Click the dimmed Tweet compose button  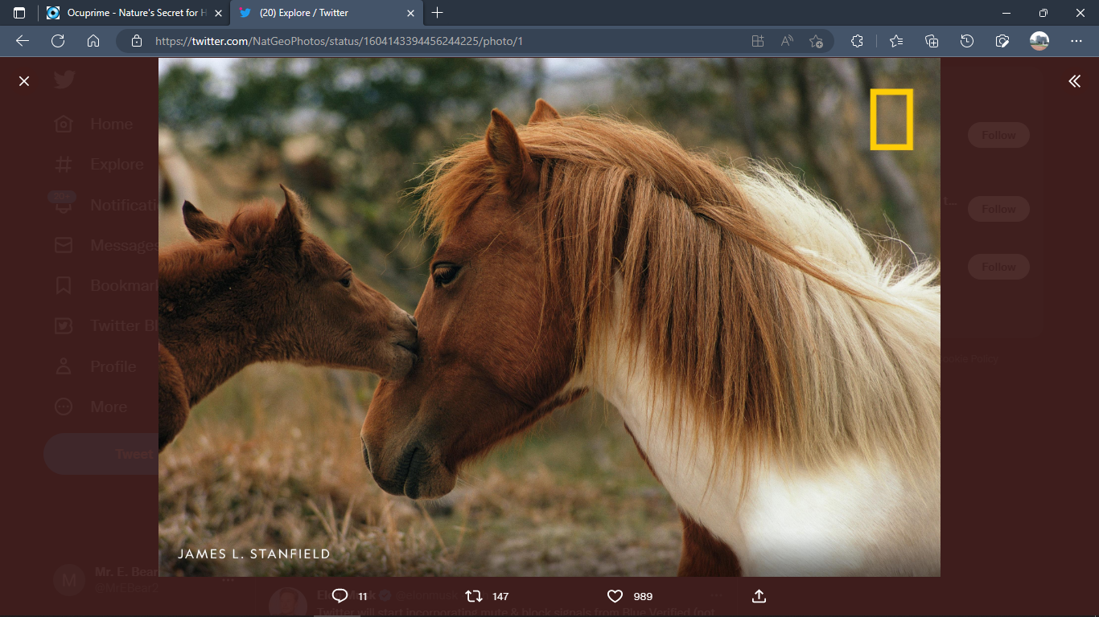101,454
